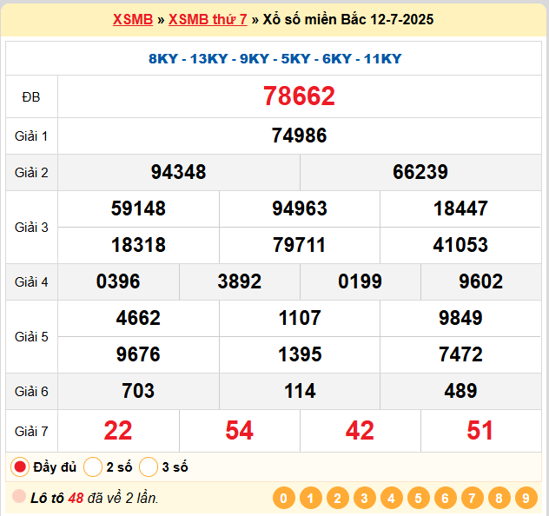Click the Giải 3 number 18318
549x516 pixels.
[x=138, y=245]
